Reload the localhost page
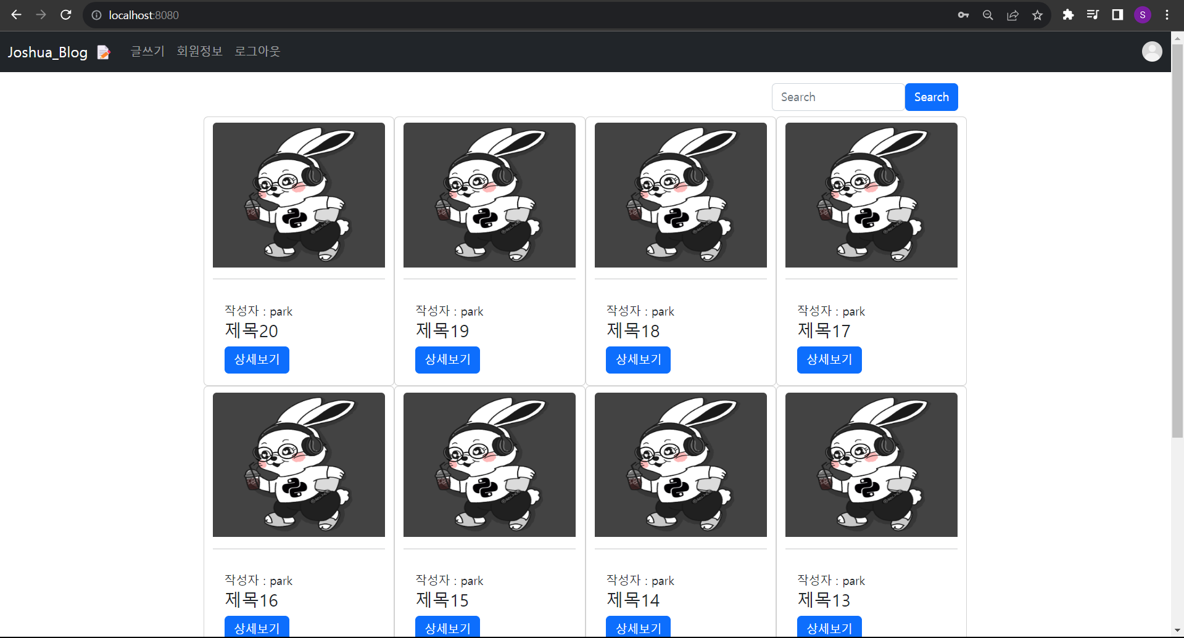This screenshot has height=638, width=1184. [x=66, y=15]
